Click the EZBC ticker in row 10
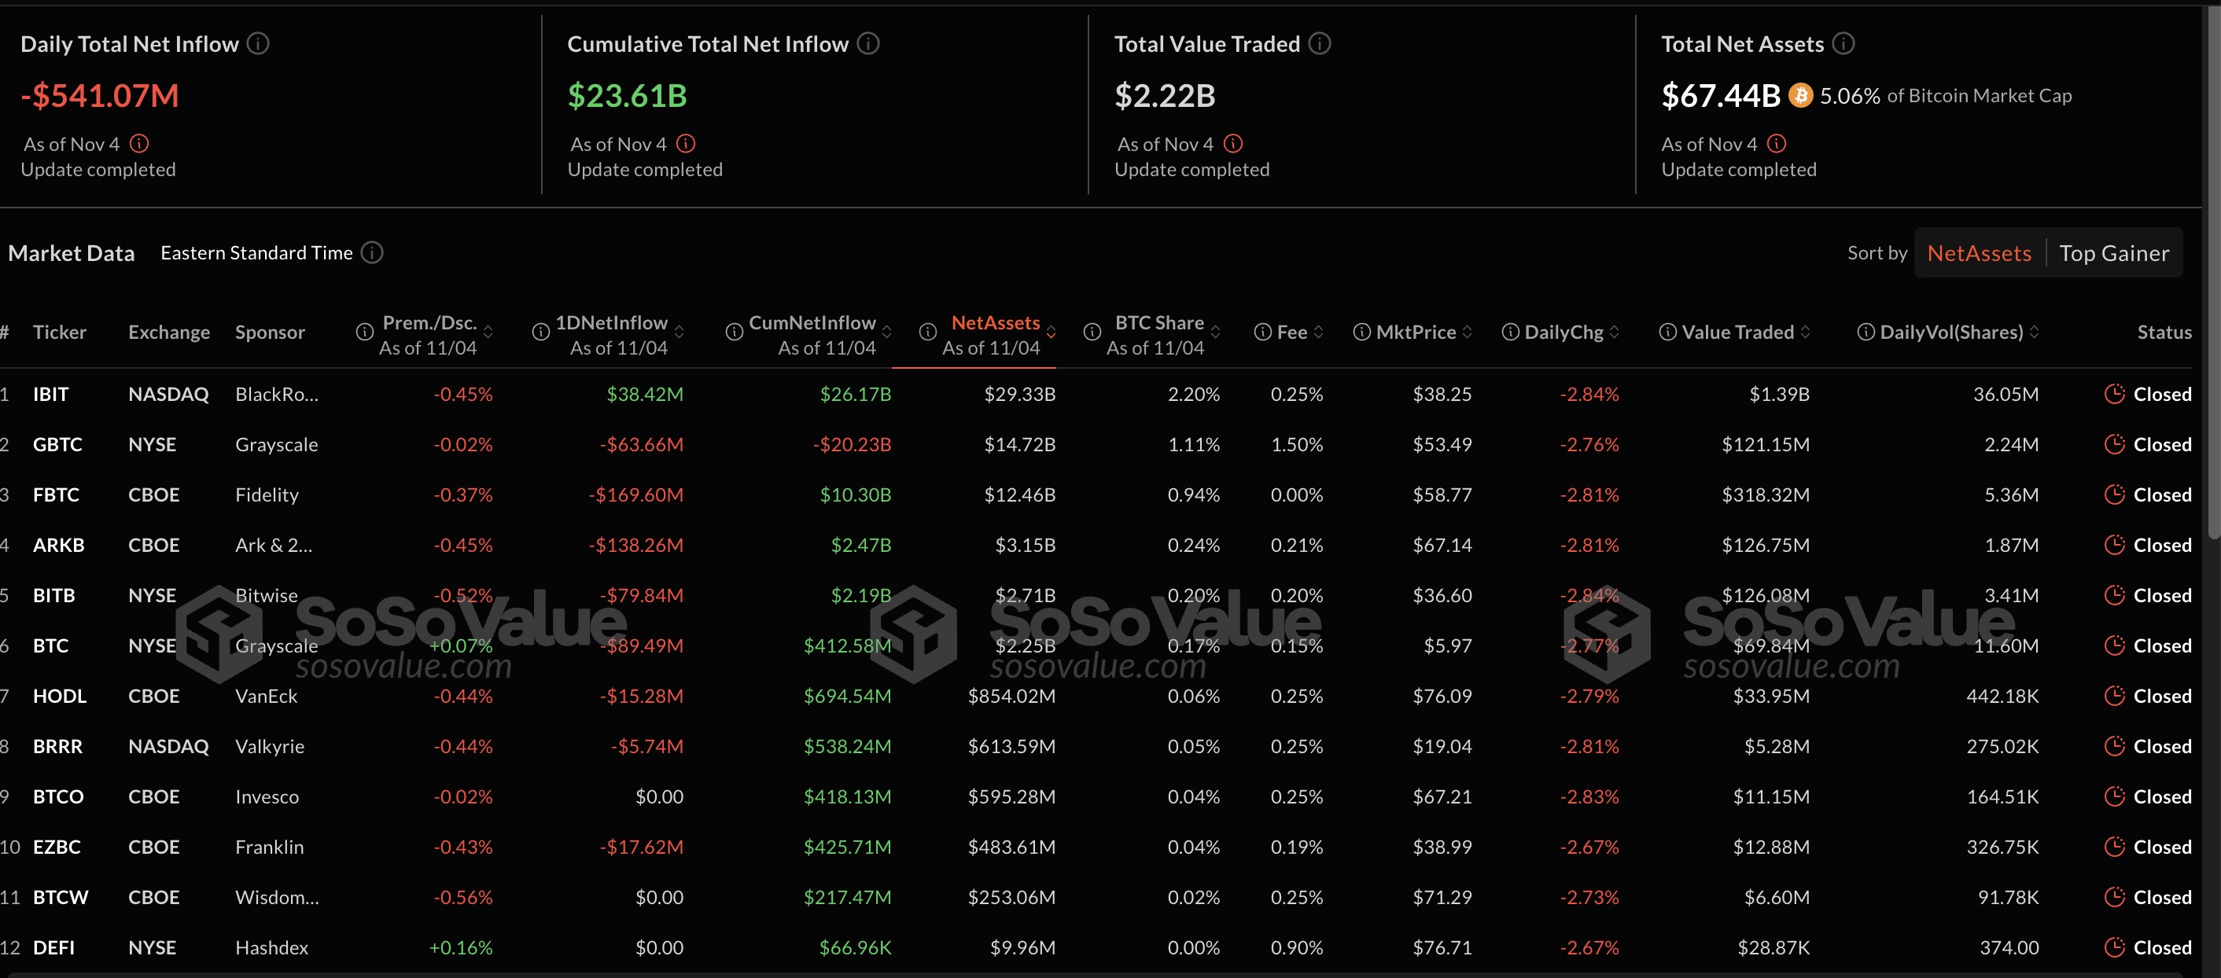Screen dimensions: 2221x978 coord(56,847)
